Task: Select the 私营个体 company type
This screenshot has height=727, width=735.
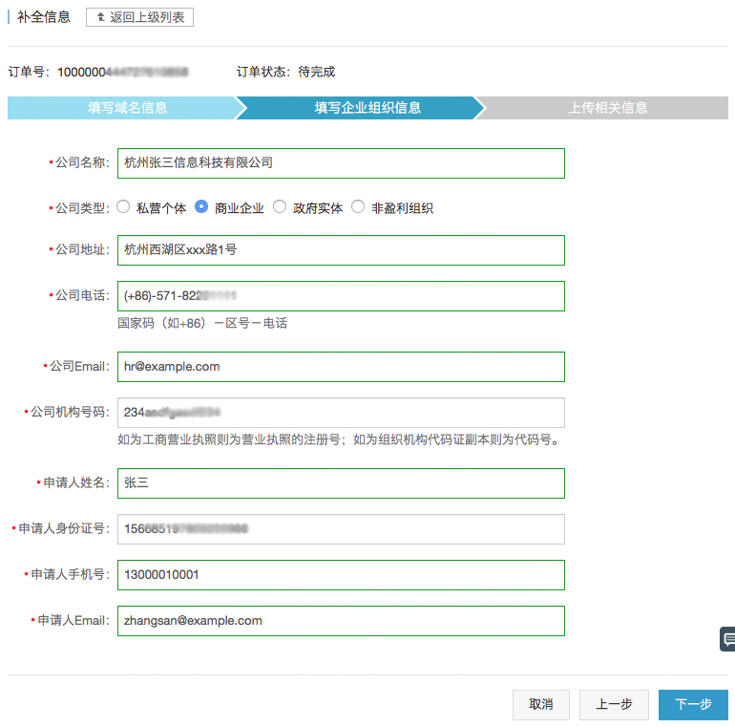Action: [124, 206]
